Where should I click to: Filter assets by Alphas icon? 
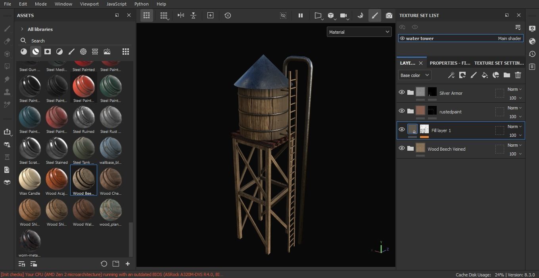[x=83, y=52]
